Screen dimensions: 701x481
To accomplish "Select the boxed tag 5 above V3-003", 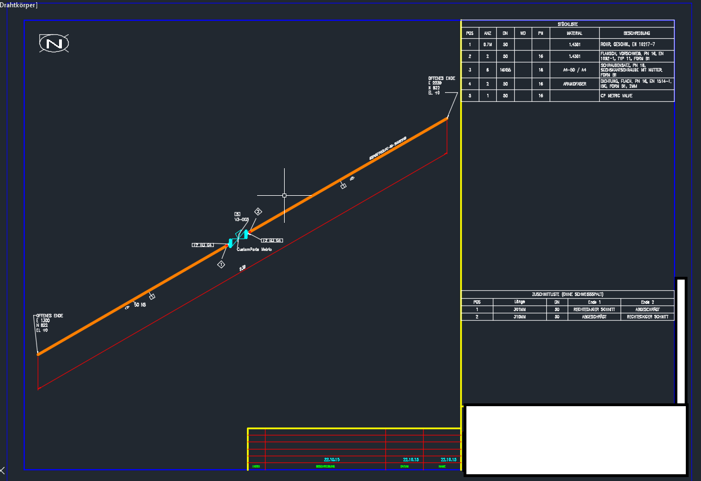I will point(237,214).
